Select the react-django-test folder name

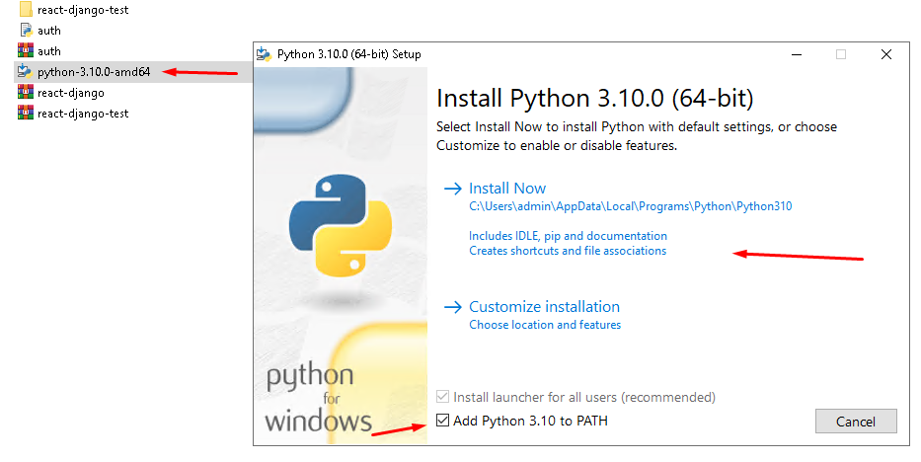coord(83,10)
